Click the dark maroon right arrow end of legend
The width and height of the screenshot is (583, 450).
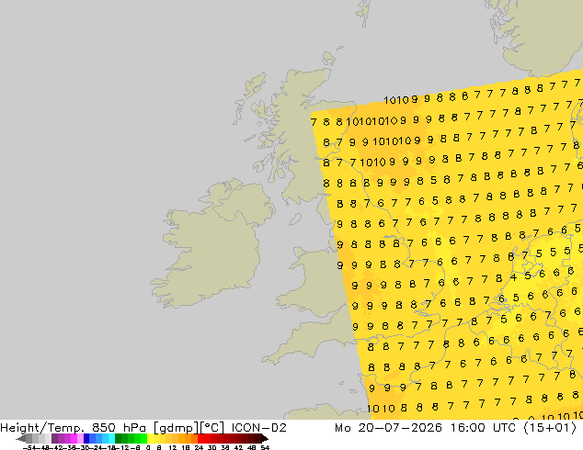tap(265, 438)
